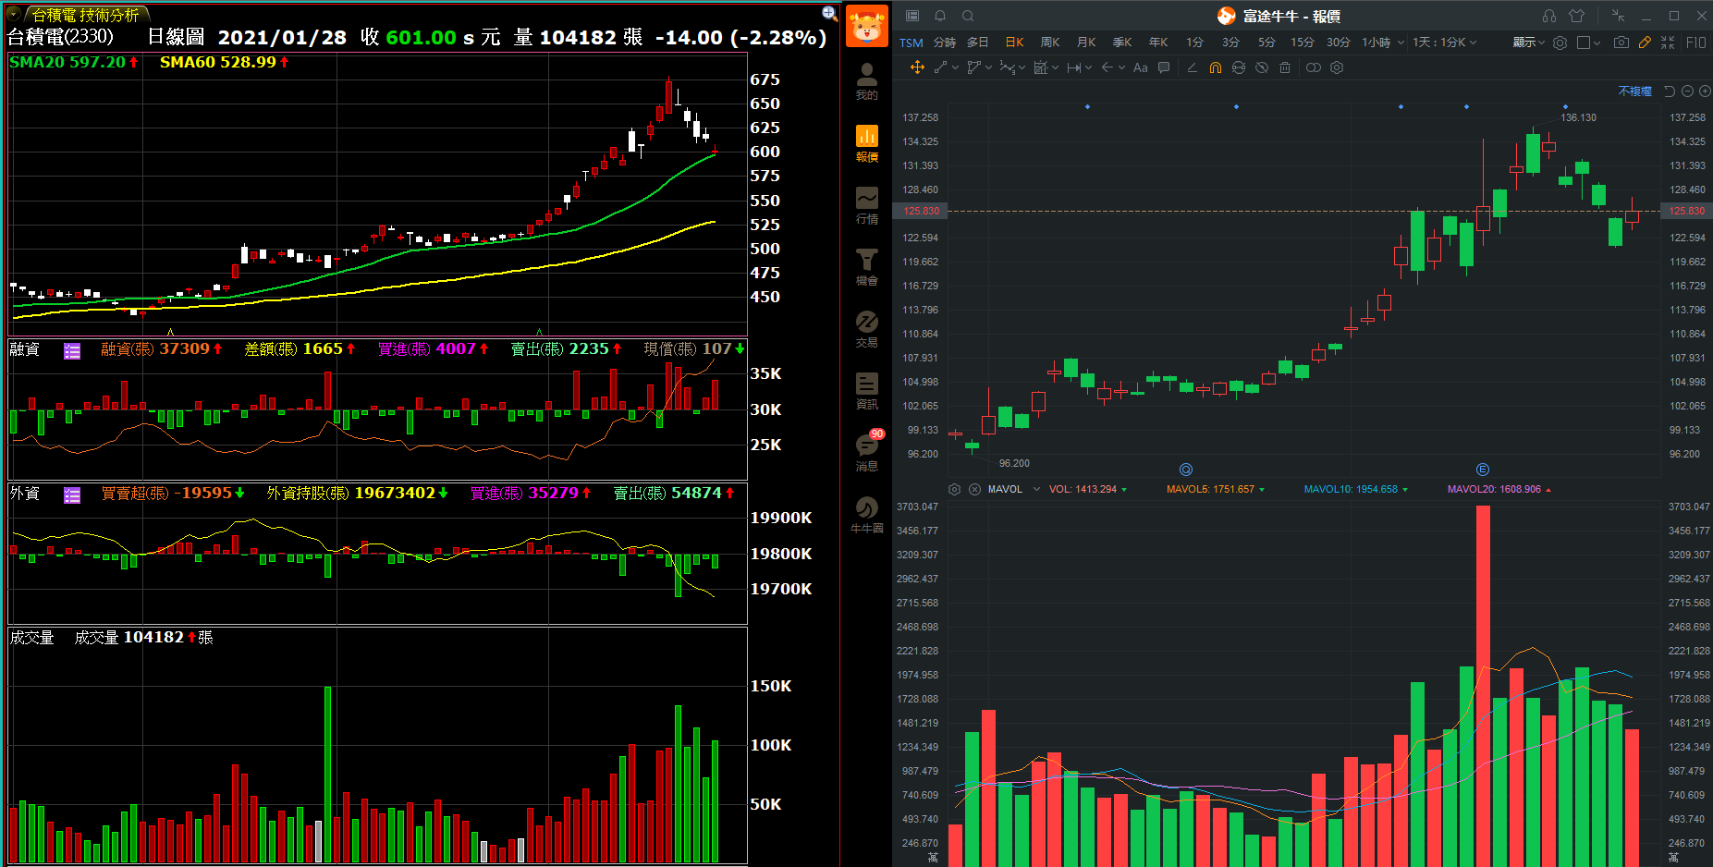Click the chart reset undo arrow
The height and width of the screenshot is (867, 1713).
click(1669, 91)
